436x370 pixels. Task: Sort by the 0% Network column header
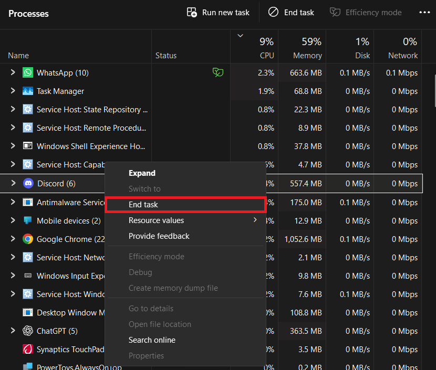pos(398,47)
